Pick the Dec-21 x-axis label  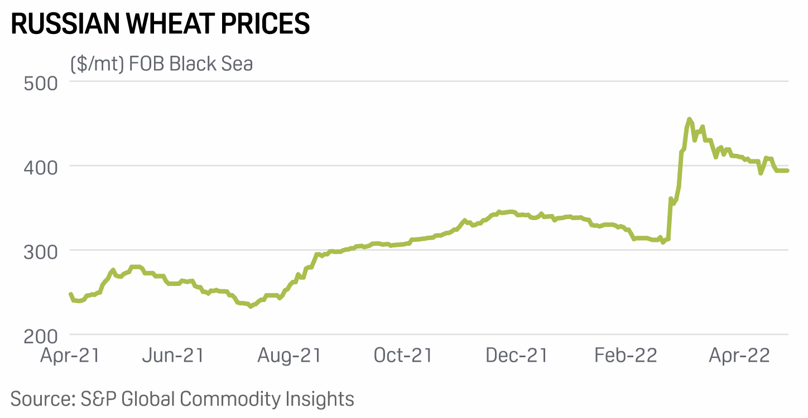(517, 356)
